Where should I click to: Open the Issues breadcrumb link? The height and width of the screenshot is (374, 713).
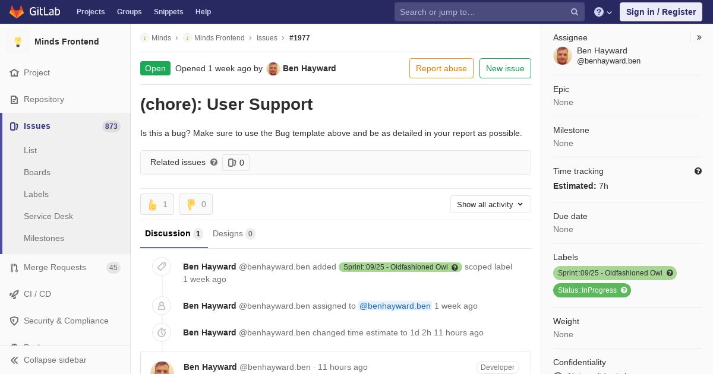(x=267, y=37)
